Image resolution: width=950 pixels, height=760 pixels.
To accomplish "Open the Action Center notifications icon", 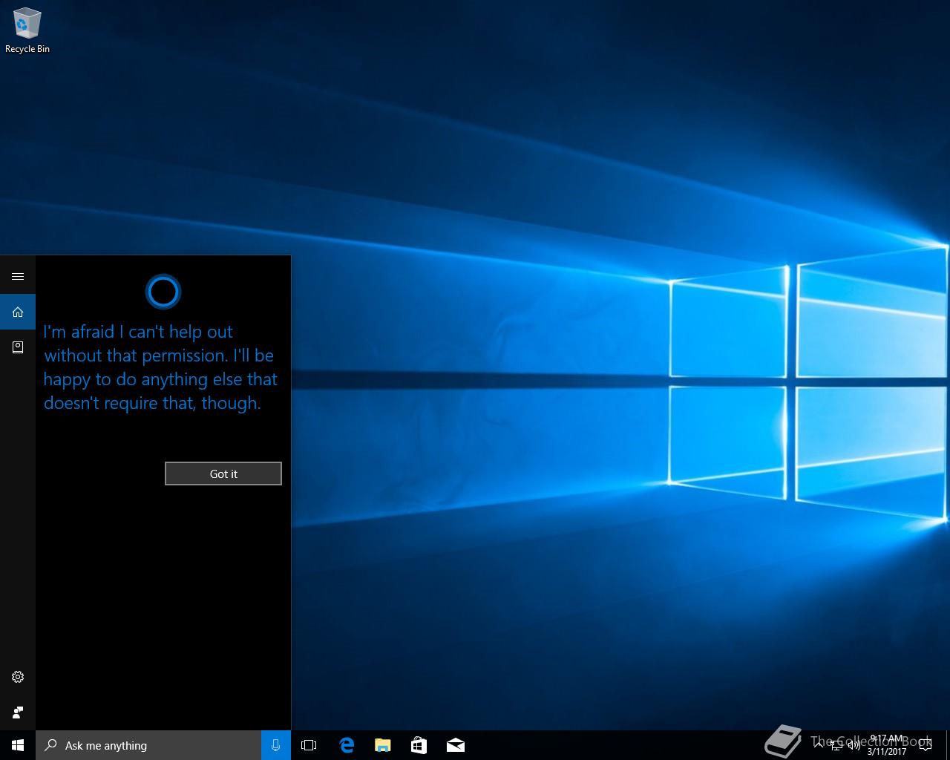I will pos(926,745).
